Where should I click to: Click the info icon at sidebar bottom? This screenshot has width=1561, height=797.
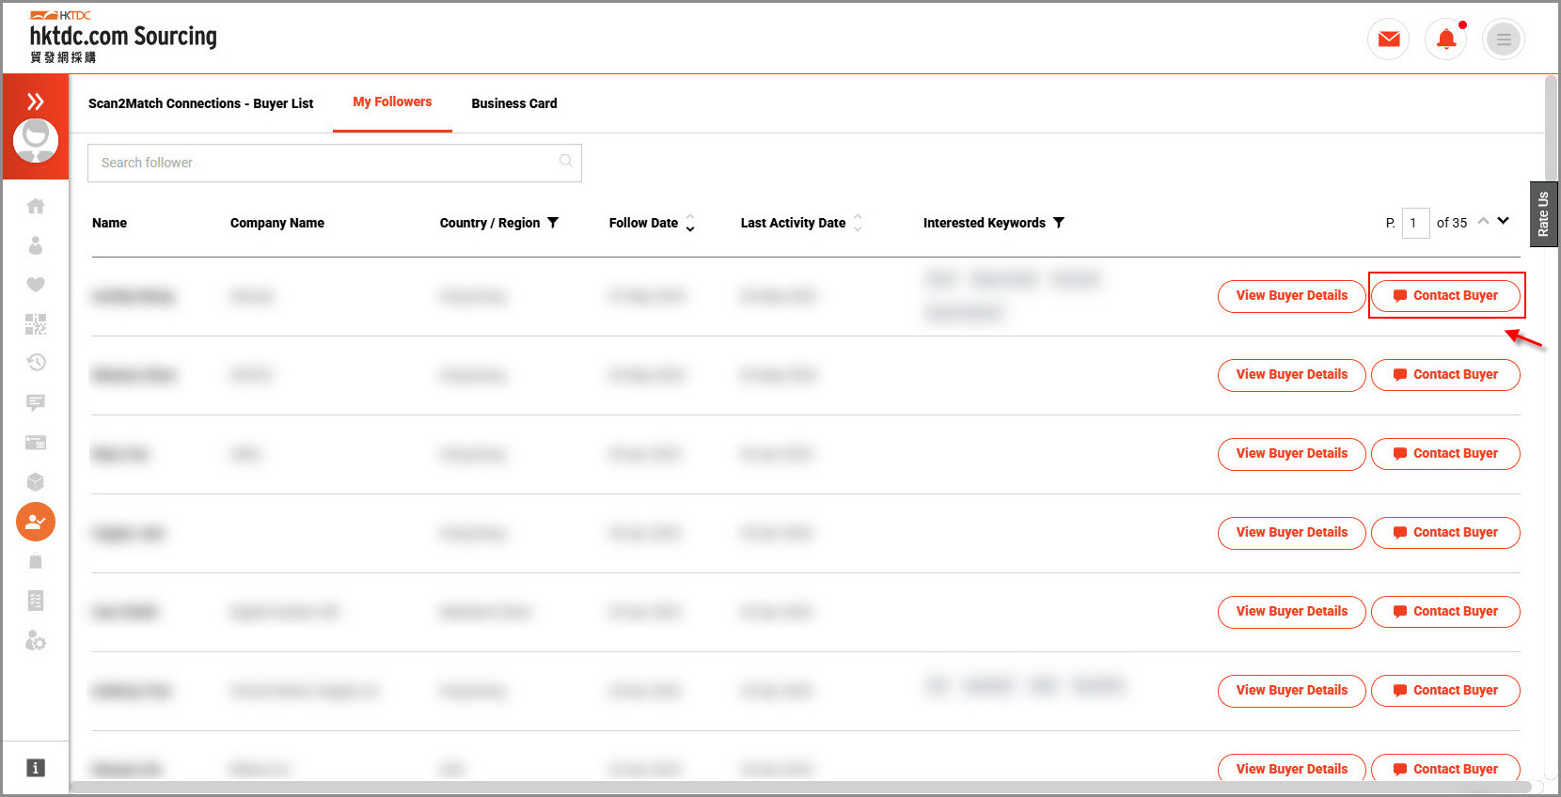[36, 768]
